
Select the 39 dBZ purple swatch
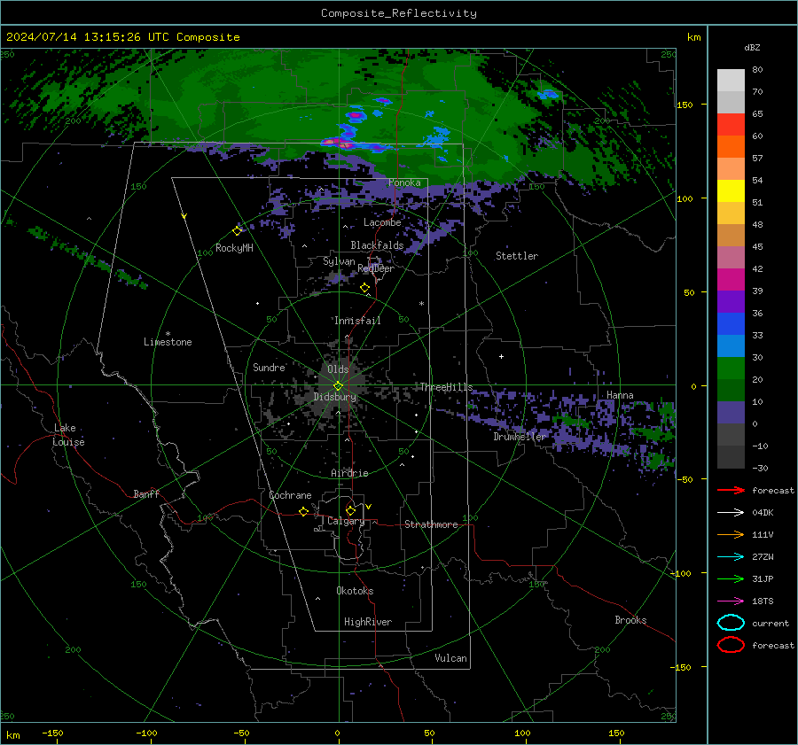click(731, 301)
